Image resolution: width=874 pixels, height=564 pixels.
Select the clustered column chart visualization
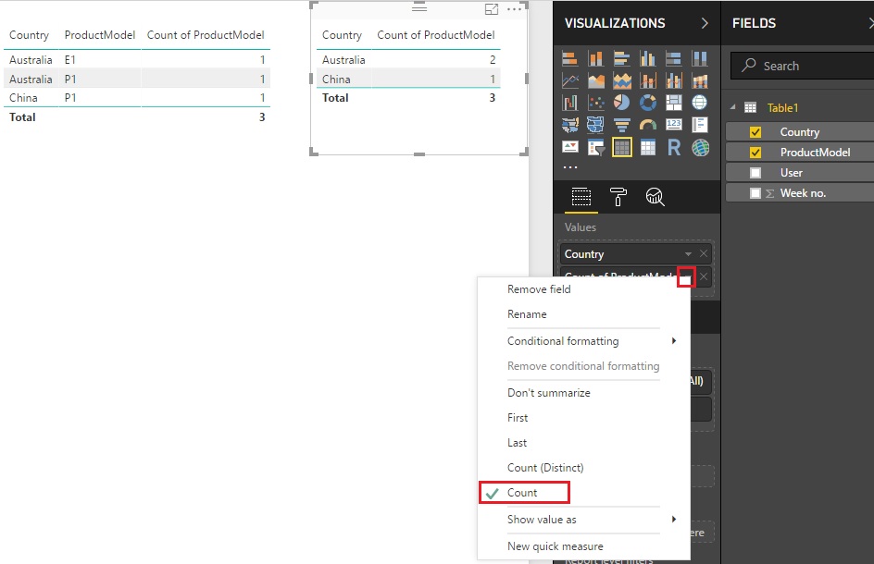coord(648,58)
